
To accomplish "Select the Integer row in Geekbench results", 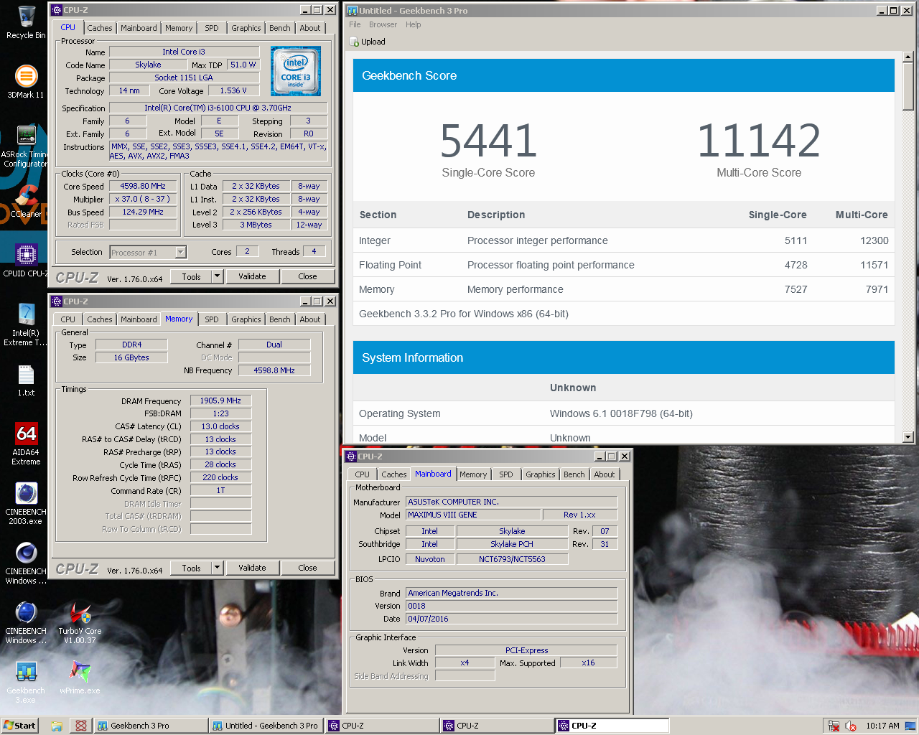I will [x=623, y=240].
